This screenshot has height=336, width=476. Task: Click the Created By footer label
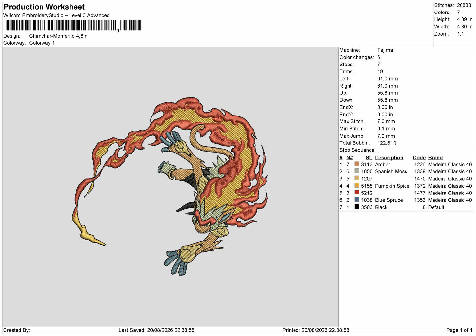pyautogui.click(x=16, y=330)
